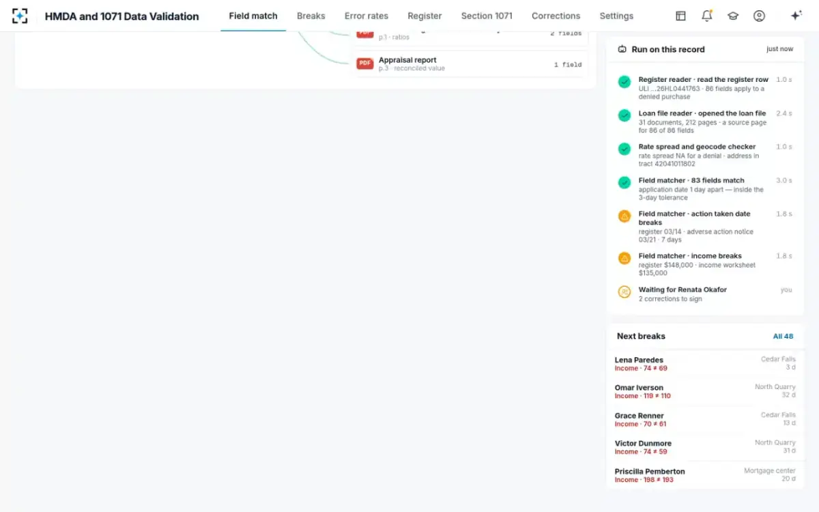The height and width of the screenshot is (512, 819).
Task: Open Victor Dunmore break record
Action: tap(705, 447)
